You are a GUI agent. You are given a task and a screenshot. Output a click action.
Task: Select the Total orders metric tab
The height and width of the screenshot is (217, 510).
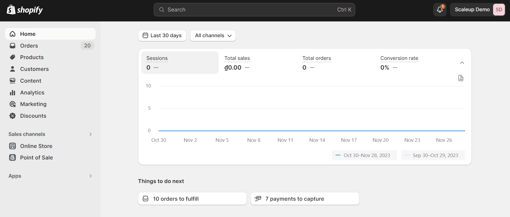click(x=336, y=63)
